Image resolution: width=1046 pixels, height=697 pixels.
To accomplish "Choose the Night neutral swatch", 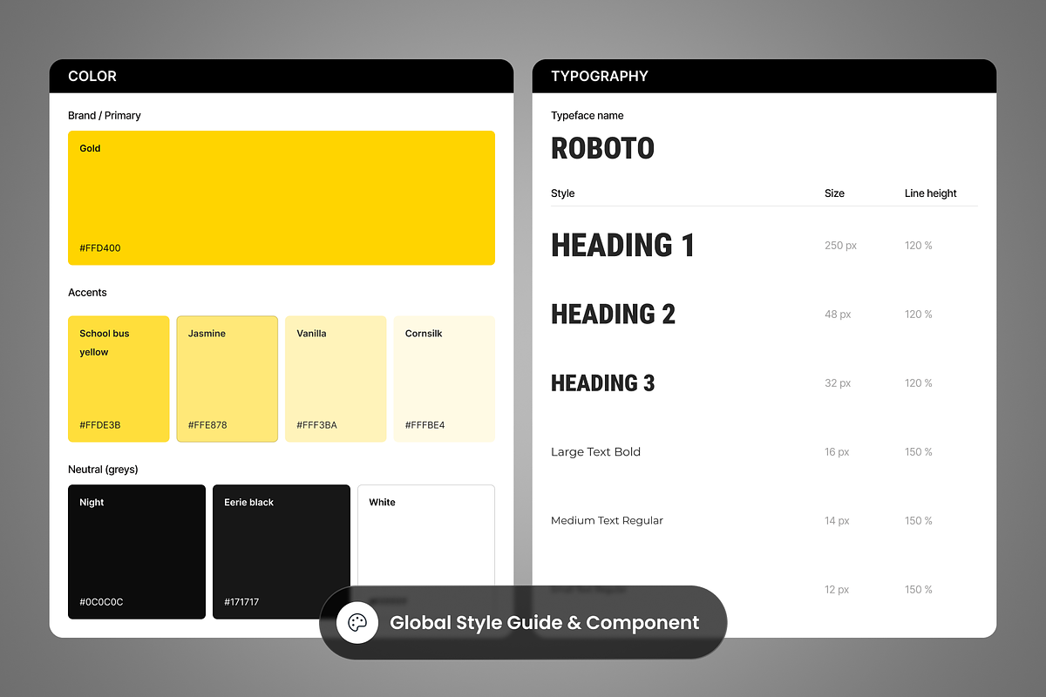I will [x=137, y=552].
